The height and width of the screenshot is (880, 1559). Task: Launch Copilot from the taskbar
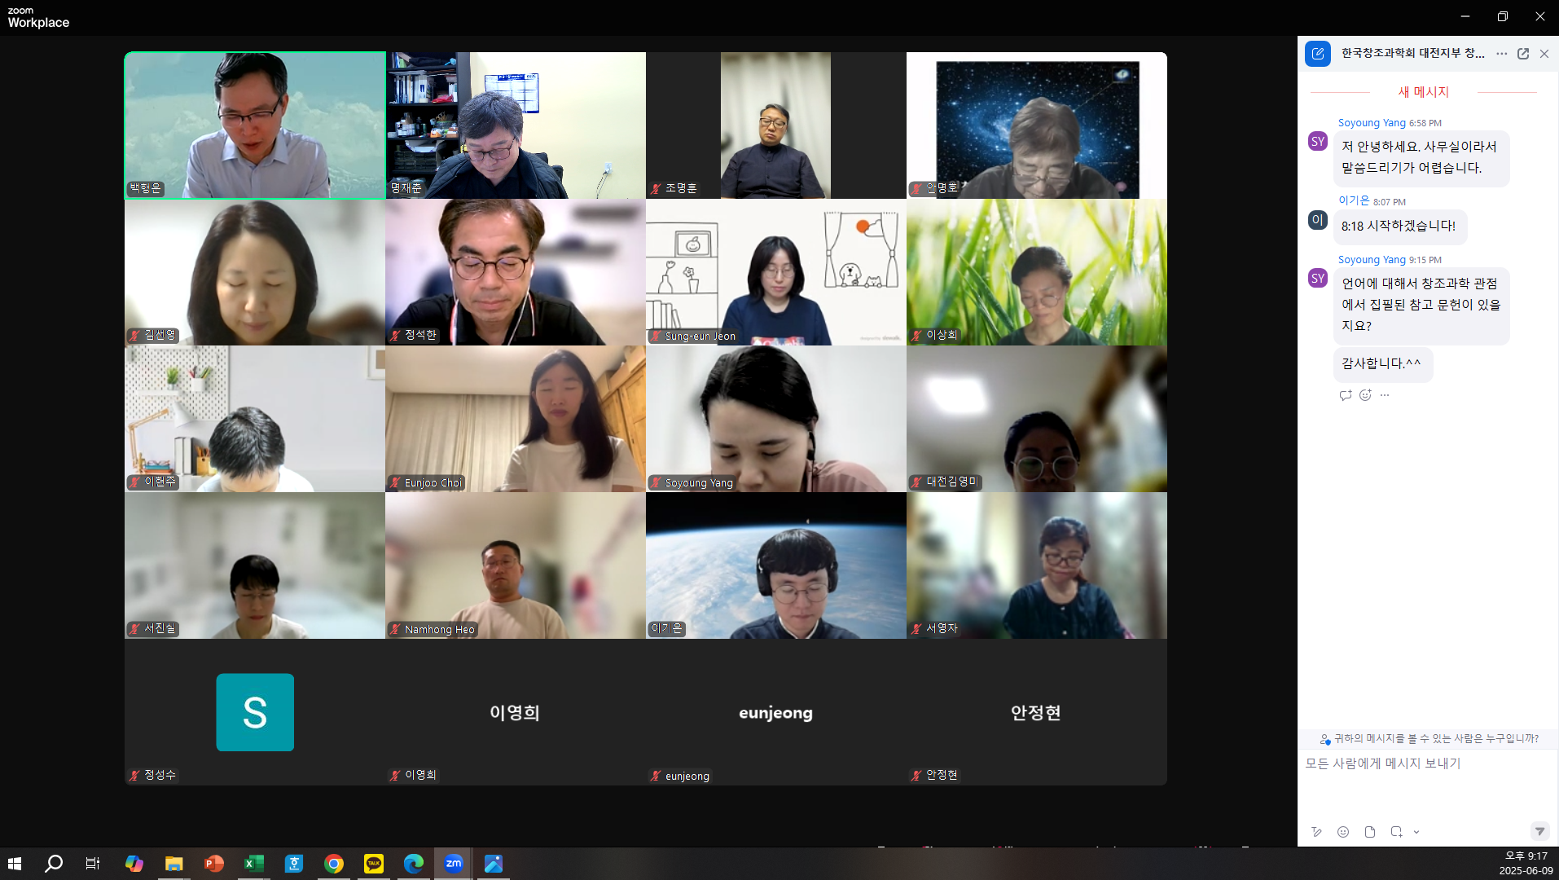[x=134, y=864]
